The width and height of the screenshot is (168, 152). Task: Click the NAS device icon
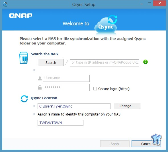24,58
